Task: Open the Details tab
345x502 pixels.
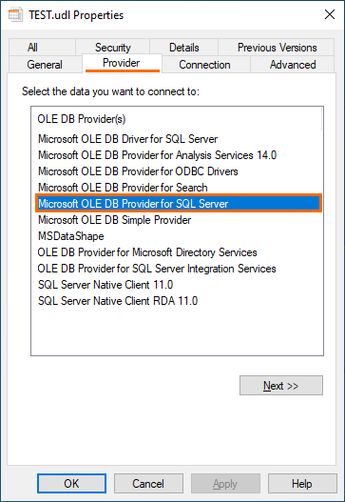Action: 184,48
